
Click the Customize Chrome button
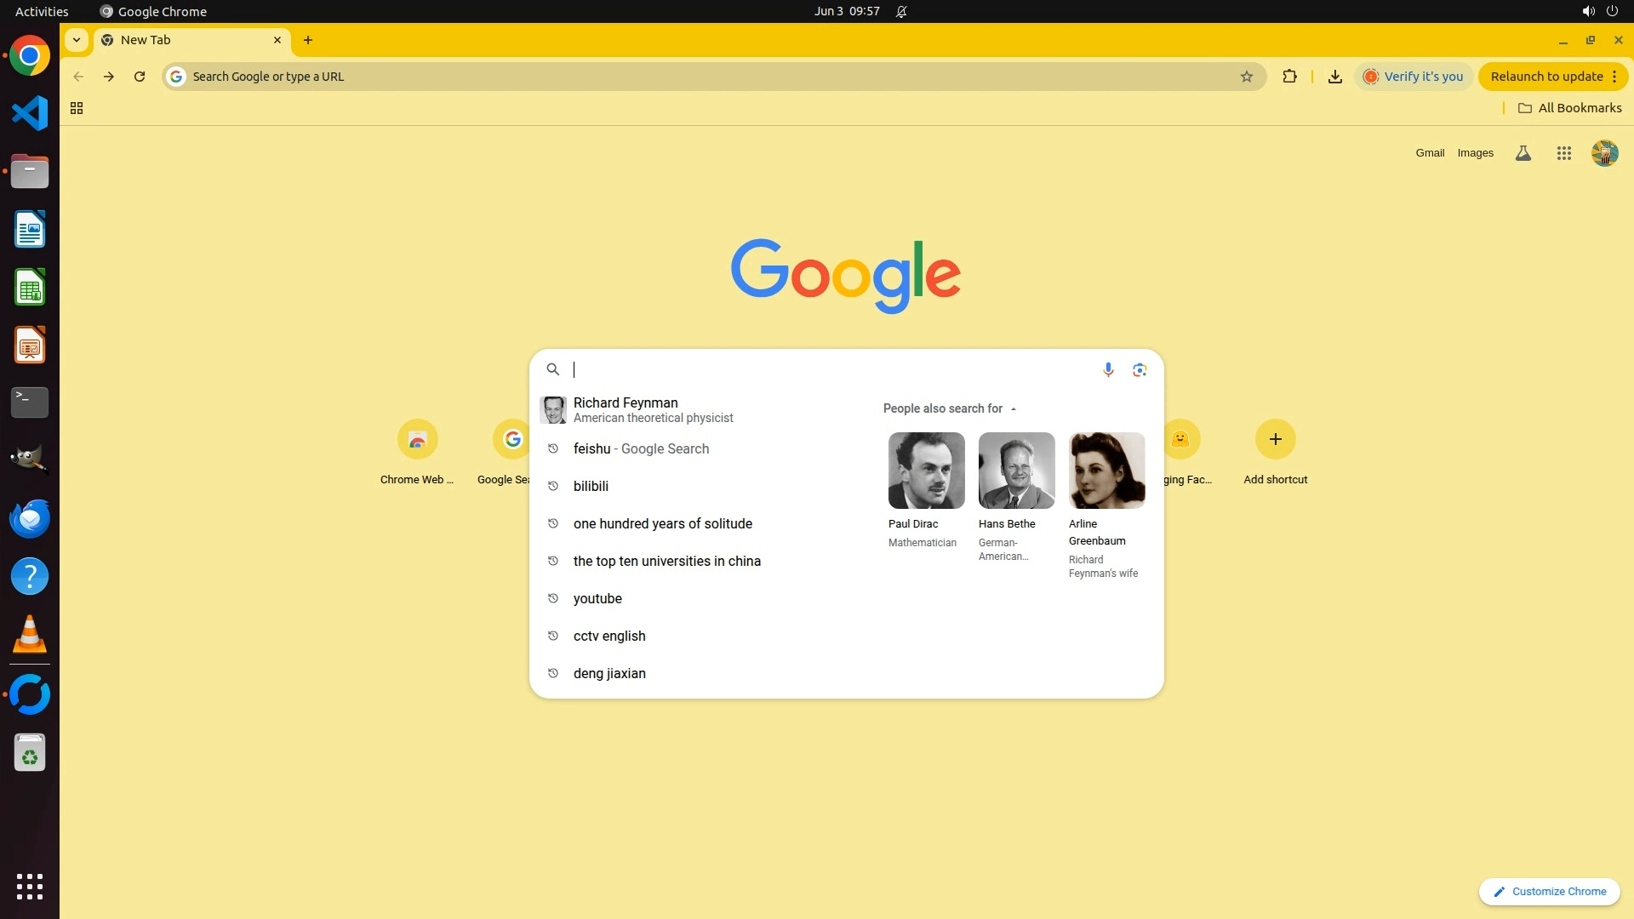[1549, 891]
